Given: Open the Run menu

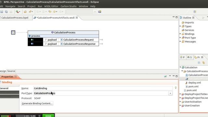Looking at the screenshot, I should tap(40, 6).
